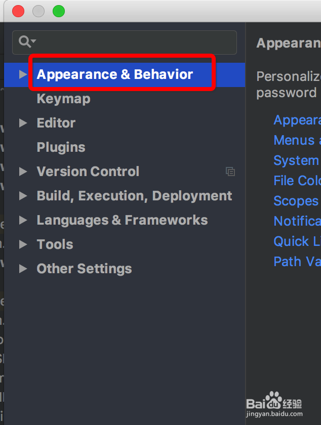Open the System settings link
This screenshot has height=425, width=321.
point(297,160)
